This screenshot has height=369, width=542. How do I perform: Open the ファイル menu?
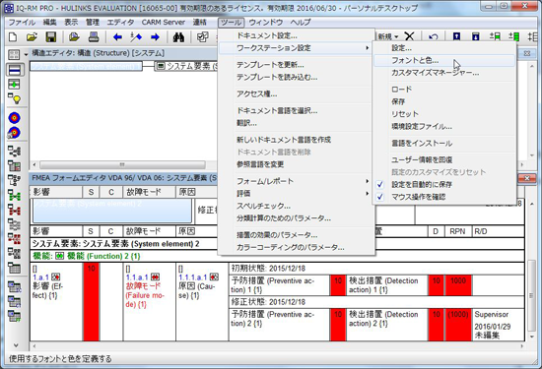[22, 23]
